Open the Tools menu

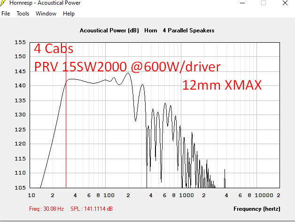pos(23,14)
